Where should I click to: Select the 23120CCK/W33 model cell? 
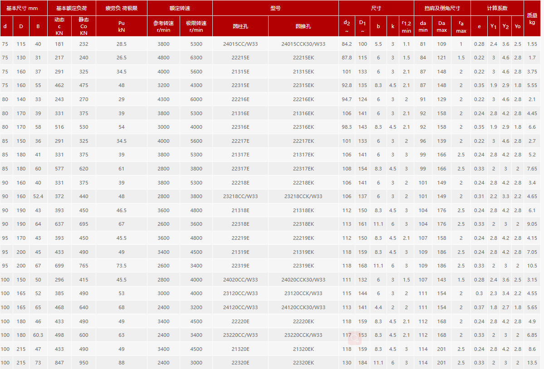point(303,293)
